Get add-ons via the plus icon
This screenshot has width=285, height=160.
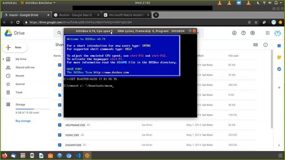[x=279, y=88]
